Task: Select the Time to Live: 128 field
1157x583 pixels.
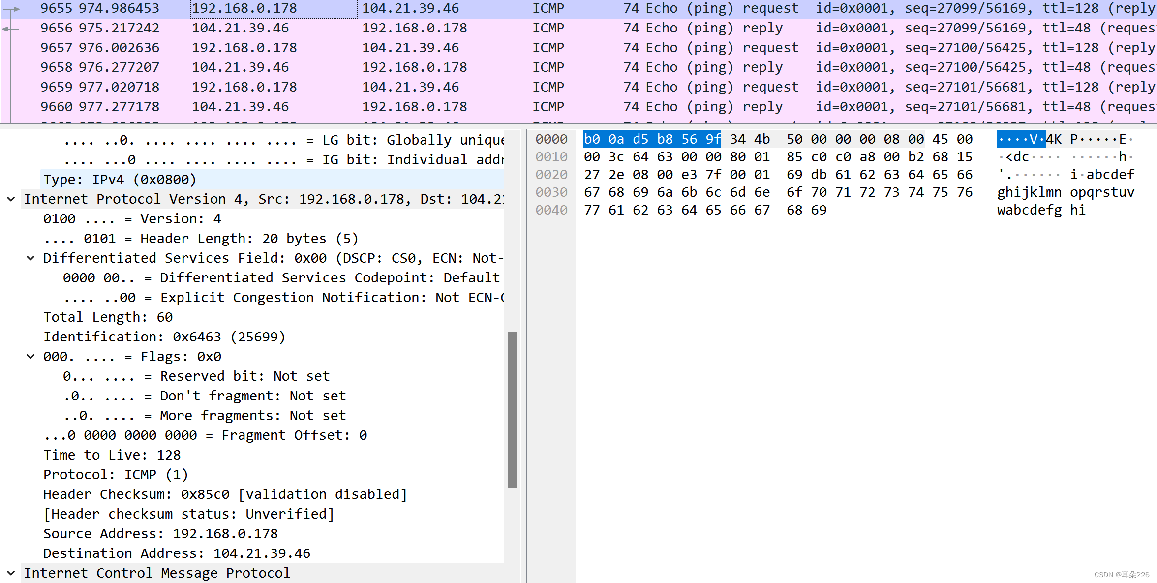Action: (112, 455)
